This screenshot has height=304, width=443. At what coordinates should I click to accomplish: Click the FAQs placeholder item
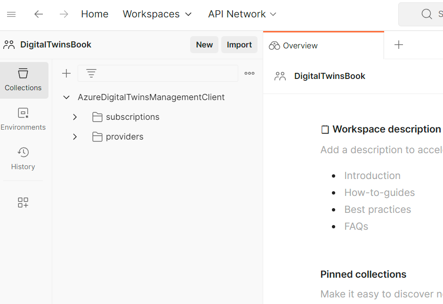pyautogui.click(x=356, y=226)
